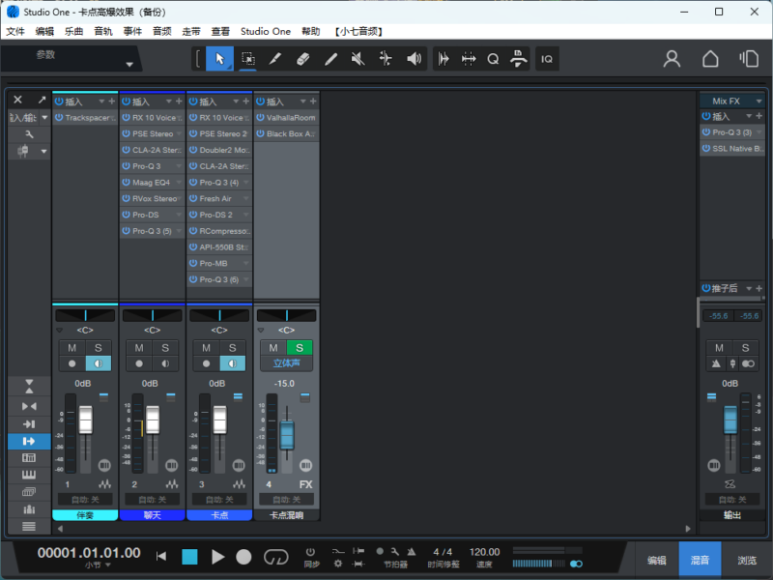Switch to the 编辑 view button

click(657, 560)
